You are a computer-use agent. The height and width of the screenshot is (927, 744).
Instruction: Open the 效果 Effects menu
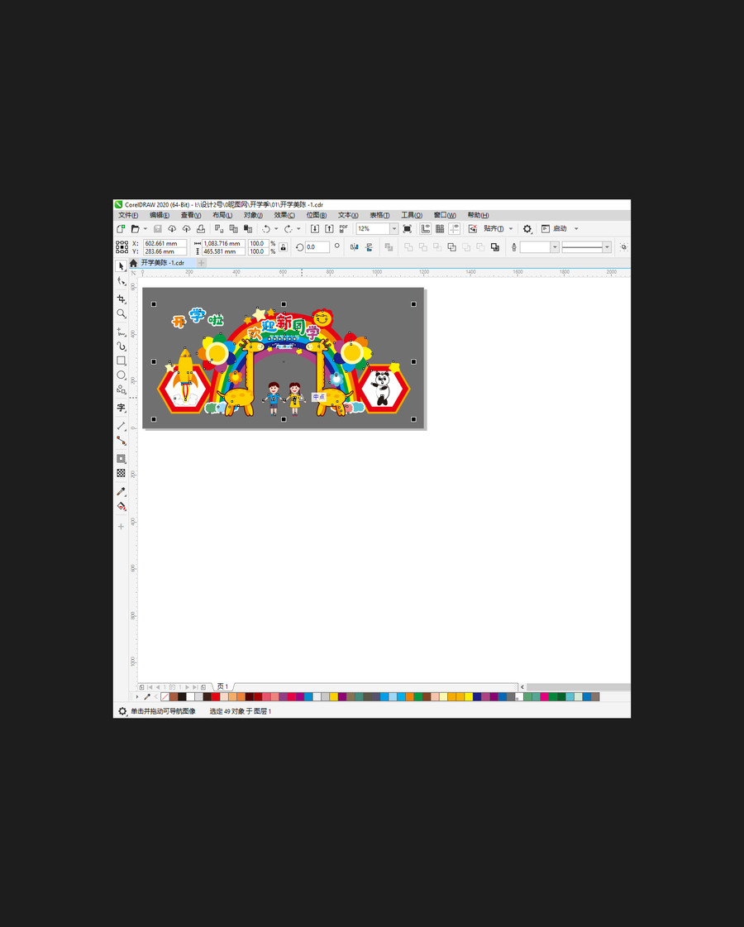[x=285, y=215]
